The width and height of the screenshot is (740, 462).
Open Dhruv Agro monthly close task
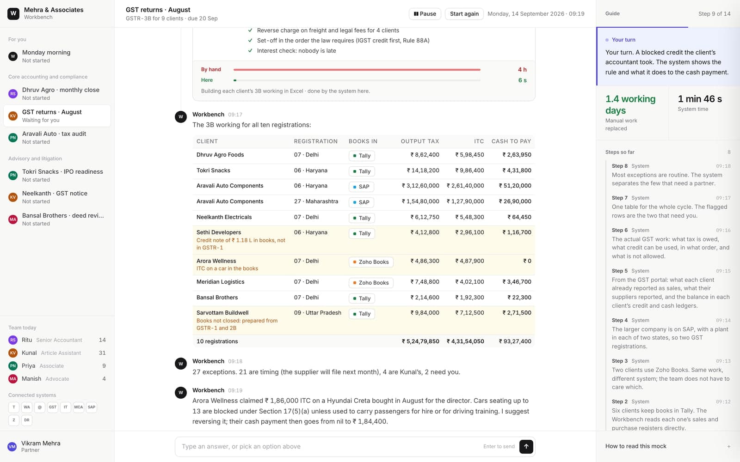57,94
